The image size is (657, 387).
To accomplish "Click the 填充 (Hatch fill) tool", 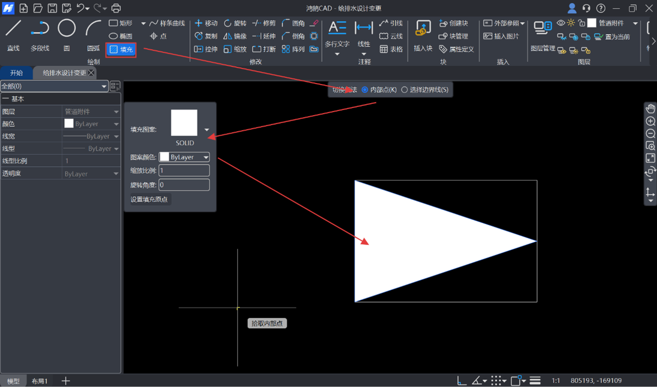I will [x=121, y=50].
